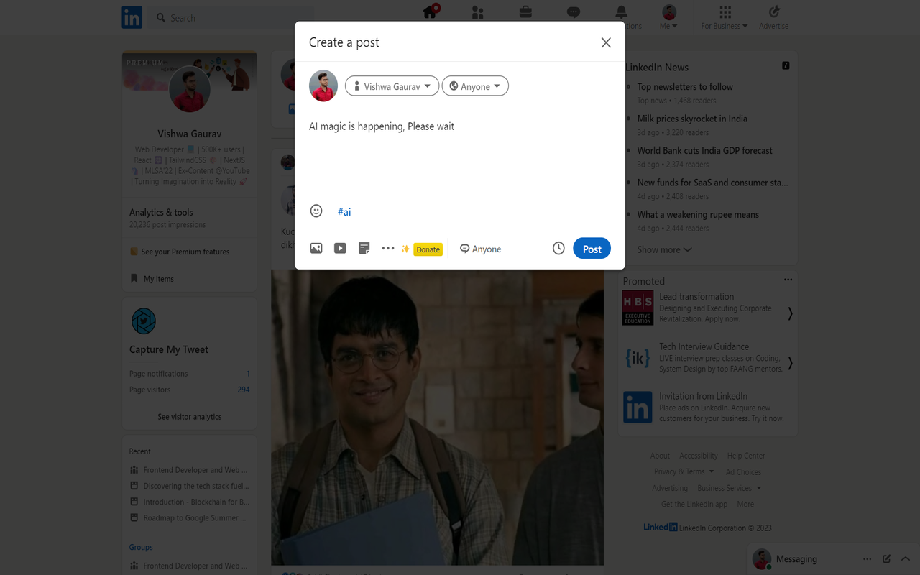Open Advertise icon
The image size is (920, 575).
774,17
